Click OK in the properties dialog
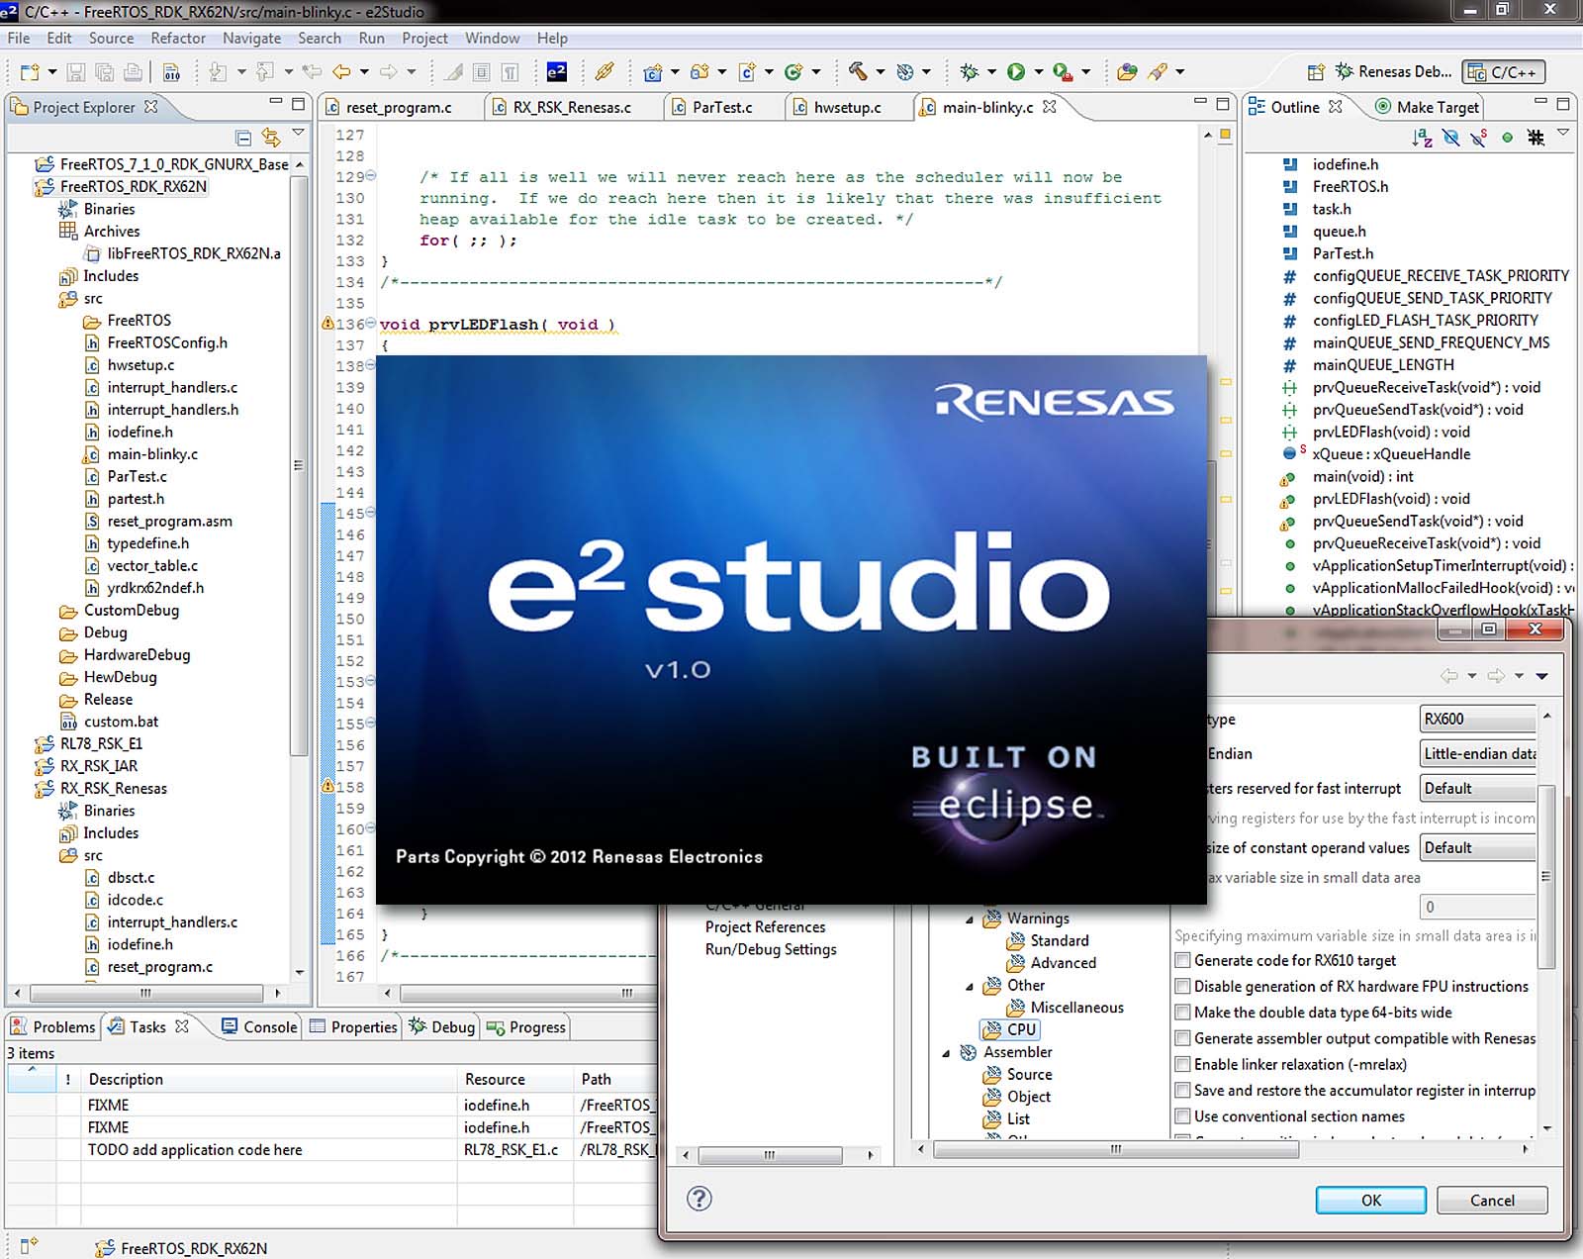Viewport: 1583px width, 1259px height. 1371,1200
